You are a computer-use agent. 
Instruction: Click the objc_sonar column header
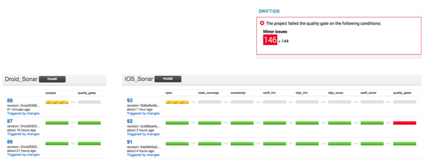(x=336, y=93)
